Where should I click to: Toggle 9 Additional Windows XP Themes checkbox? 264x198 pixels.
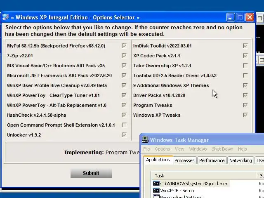pos(245,85)
